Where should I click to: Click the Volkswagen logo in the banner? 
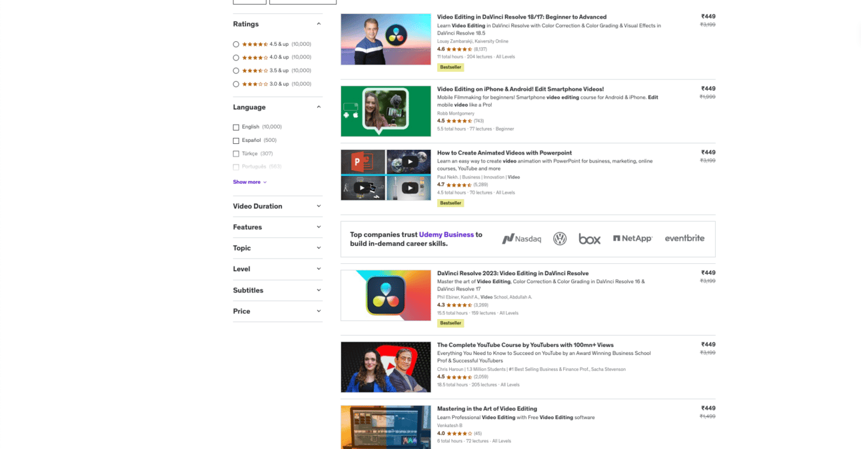(x=560, y=238)
